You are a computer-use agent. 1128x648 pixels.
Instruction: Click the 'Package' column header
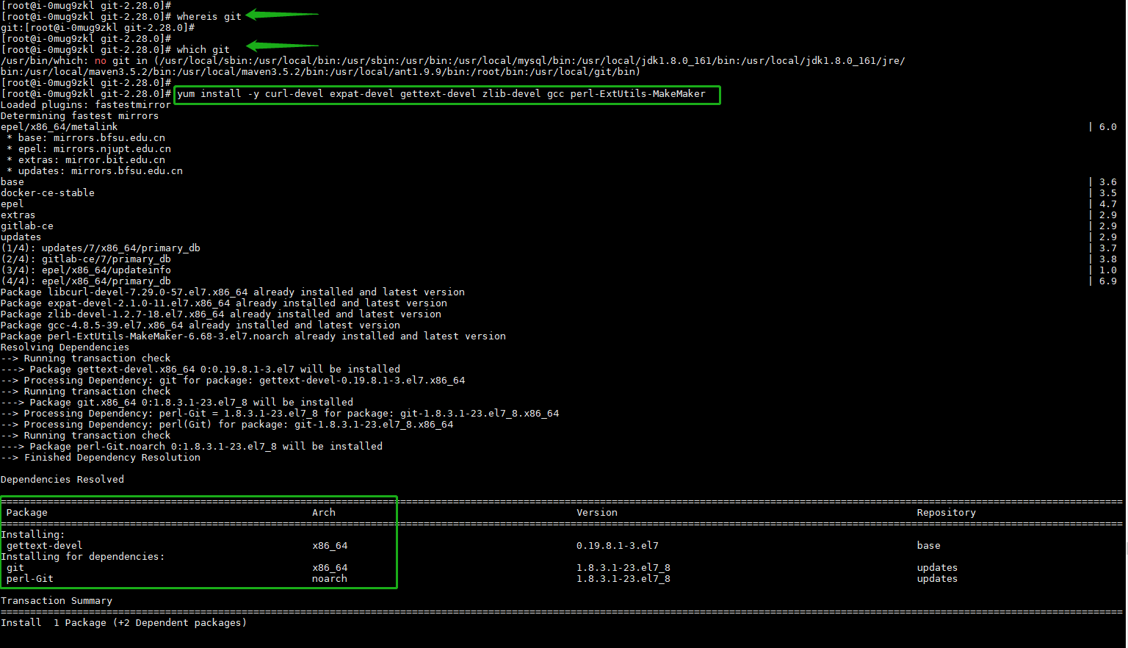(x=27, y=513)
